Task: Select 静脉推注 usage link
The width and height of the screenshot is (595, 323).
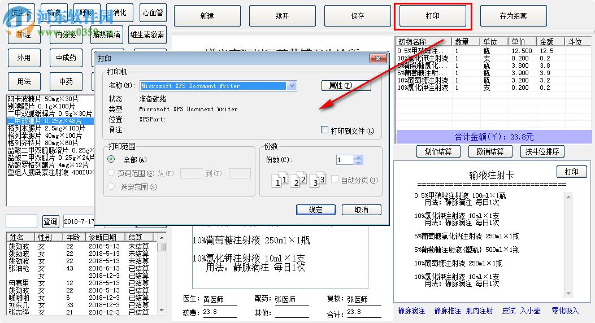Action: [x=448, y=311]
